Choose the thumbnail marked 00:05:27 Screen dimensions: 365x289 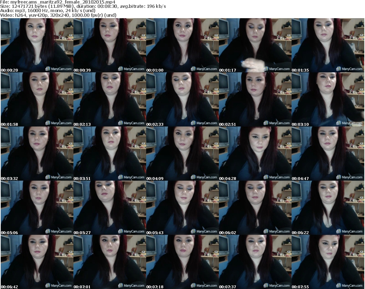coord(110,208)
